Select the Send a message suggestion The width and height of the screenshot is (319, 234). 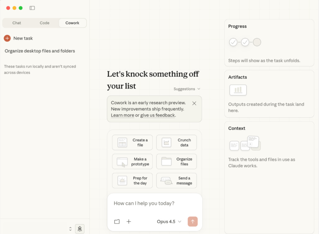[176, 181]
